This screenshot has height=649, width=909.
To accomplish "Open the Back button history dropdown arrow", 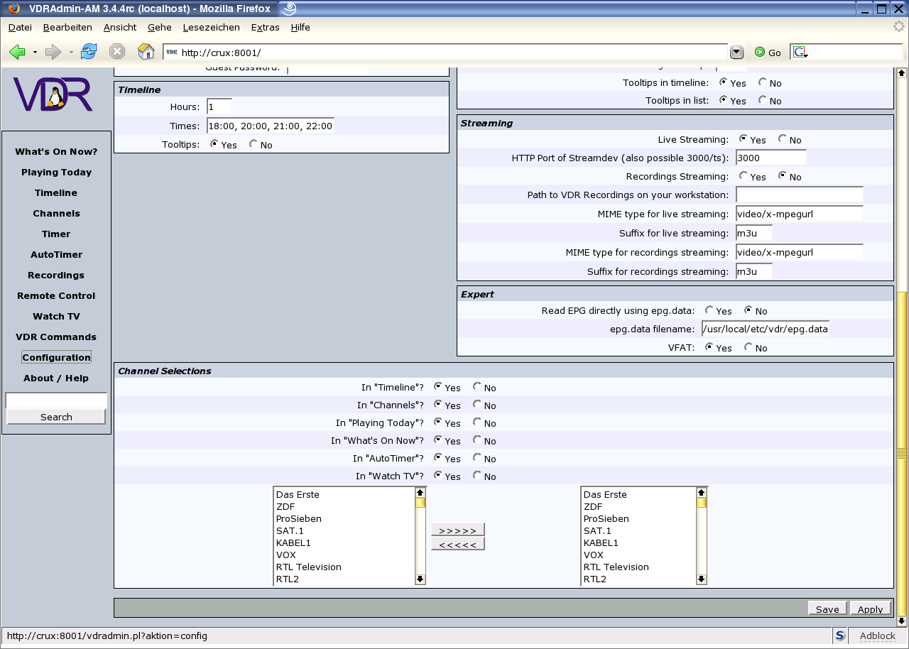I will (35, 53).
